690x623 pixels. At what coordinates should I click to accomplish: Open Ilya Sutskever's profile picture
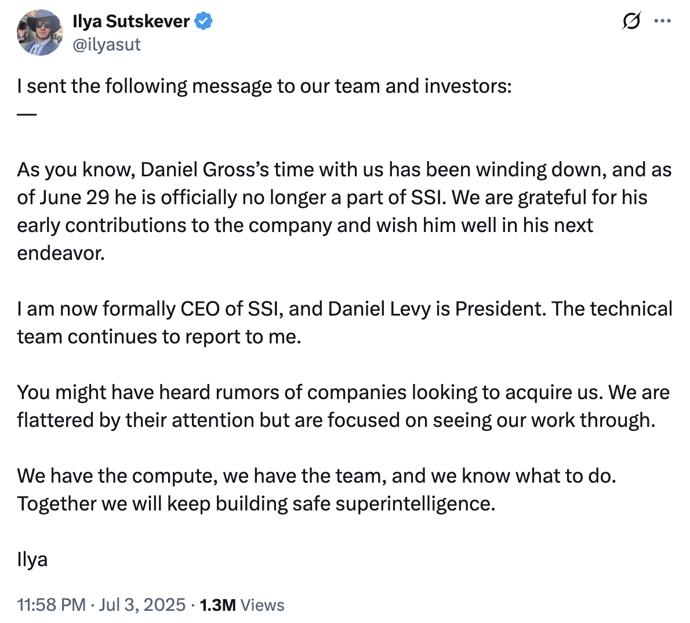[40, 32]
